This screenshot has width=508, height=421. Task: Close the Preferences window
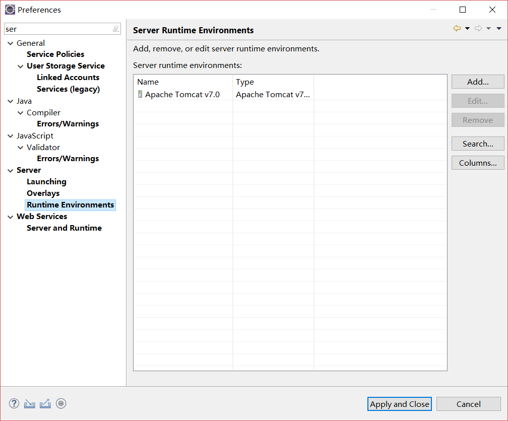click(x=492, y=10)
